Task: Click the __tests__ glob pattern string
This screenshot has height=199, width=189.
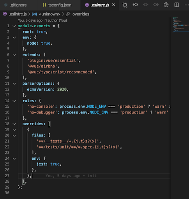Action: (x=68, y=141)
